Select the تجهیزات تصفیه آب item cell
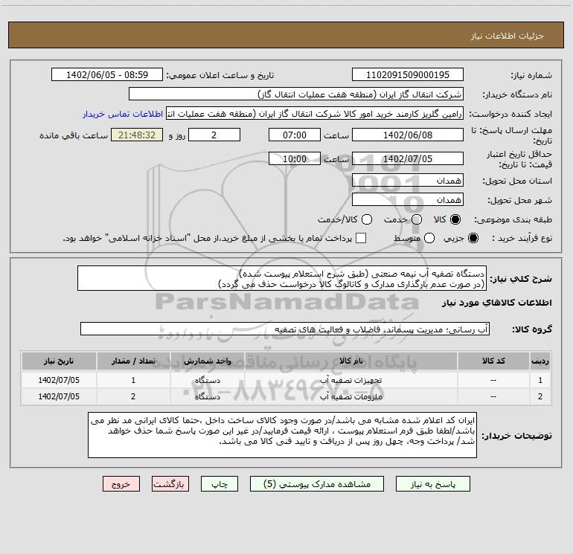 [350, 380]
